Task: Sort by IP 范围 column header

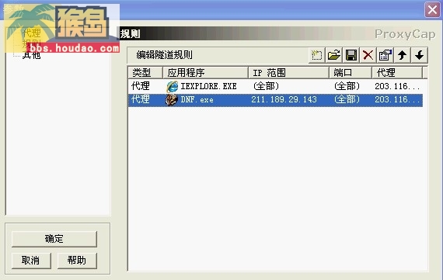Action: [x=289, y=73]
